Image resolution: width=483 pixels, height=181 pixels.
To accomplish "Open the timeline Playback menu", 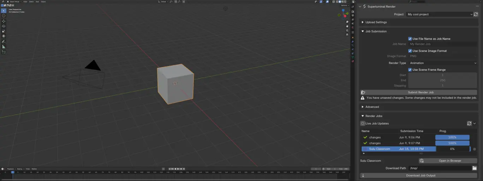I will (x=11, y=169).
